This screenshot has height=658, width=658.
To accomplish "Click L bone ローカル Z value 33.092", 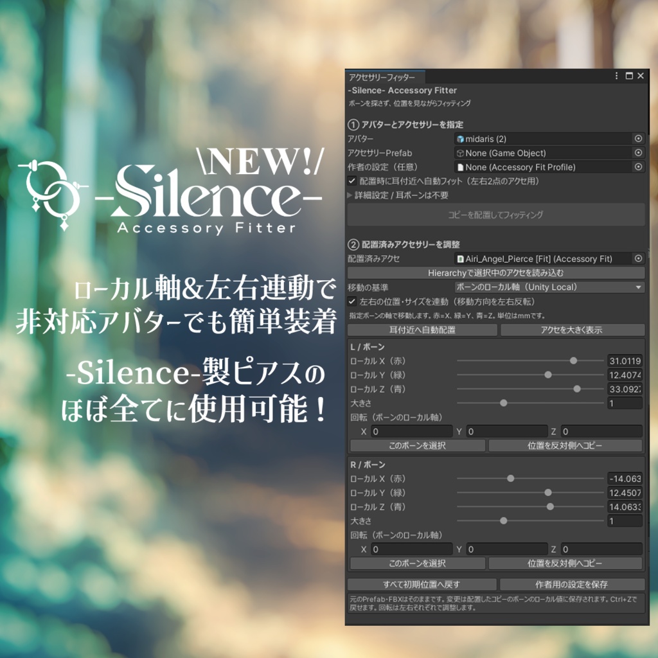I will tap(625, 389).
